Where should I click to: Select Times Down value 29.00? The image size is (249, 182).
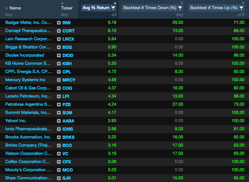coord(178,23)
